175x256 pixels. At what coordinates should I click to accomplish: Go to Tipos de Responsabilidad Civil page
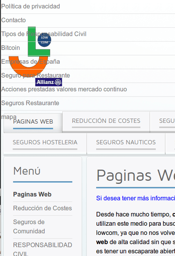coord(44,34)
